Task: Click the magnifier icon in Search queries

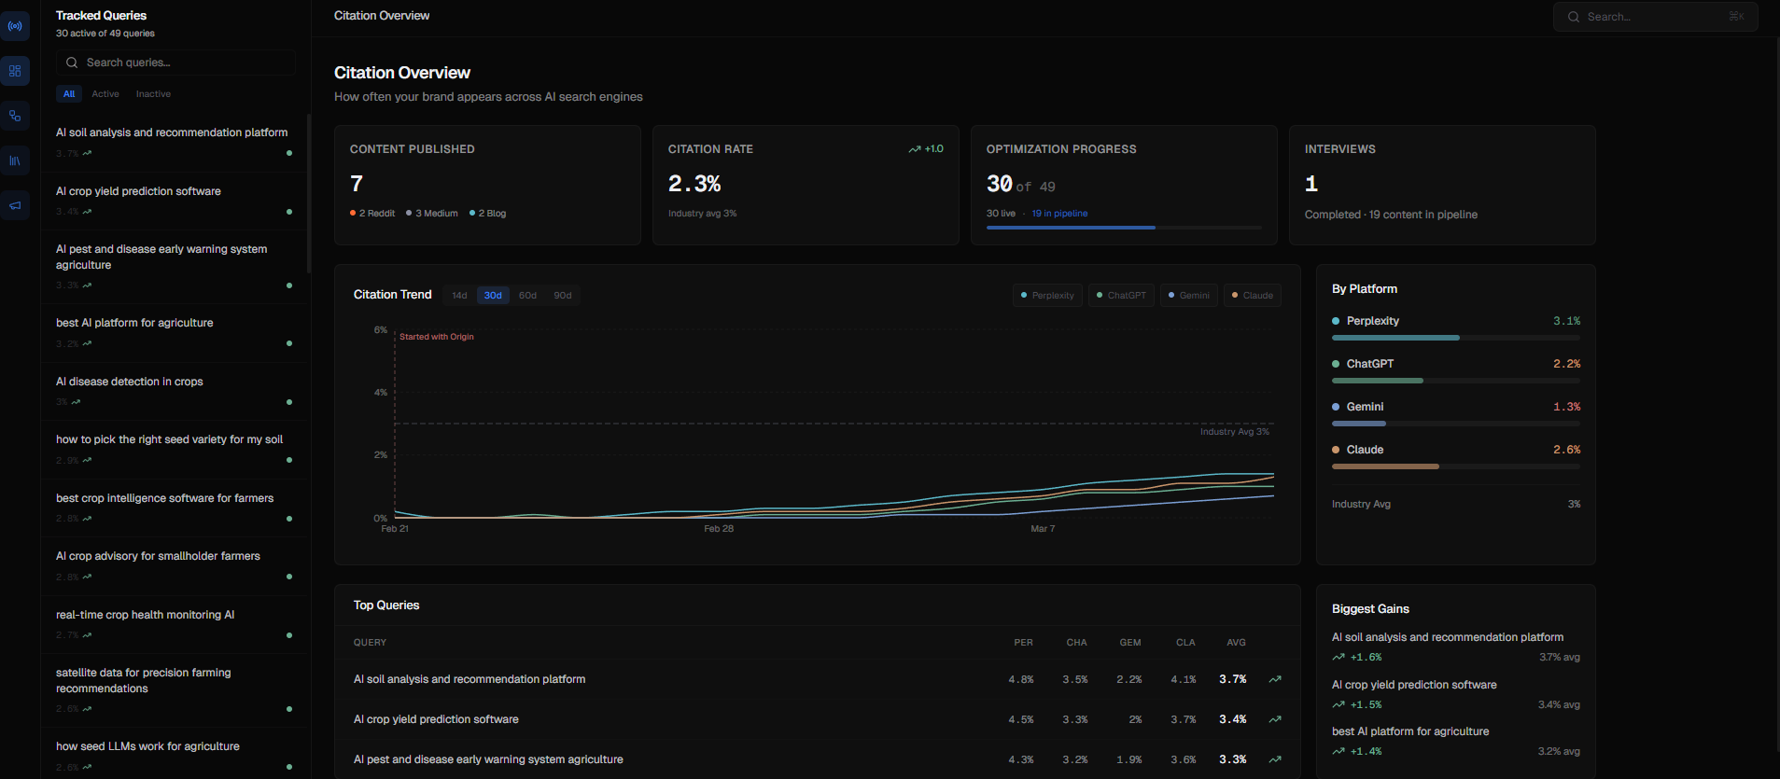Action: 72,63
